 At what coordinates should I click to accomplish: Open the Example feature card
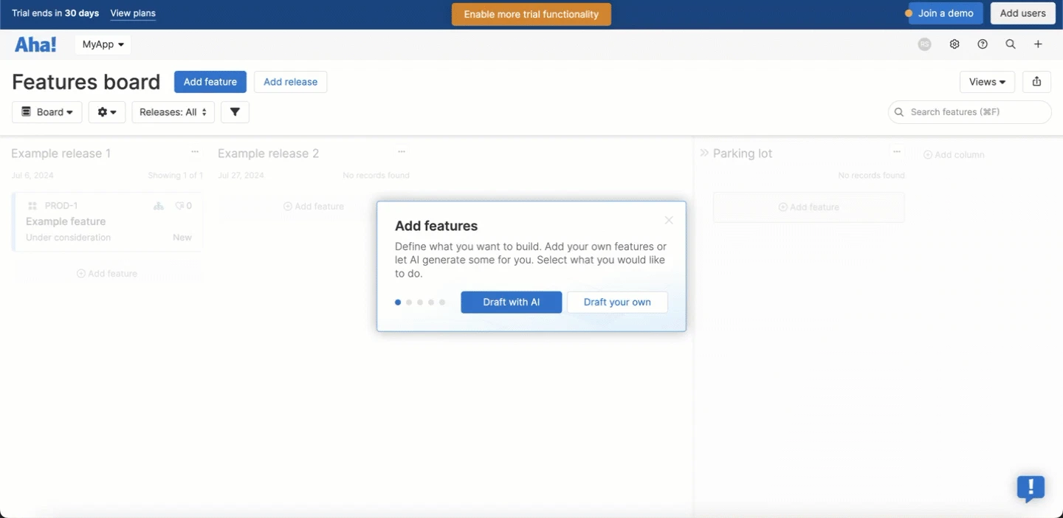tap(108, 221)
